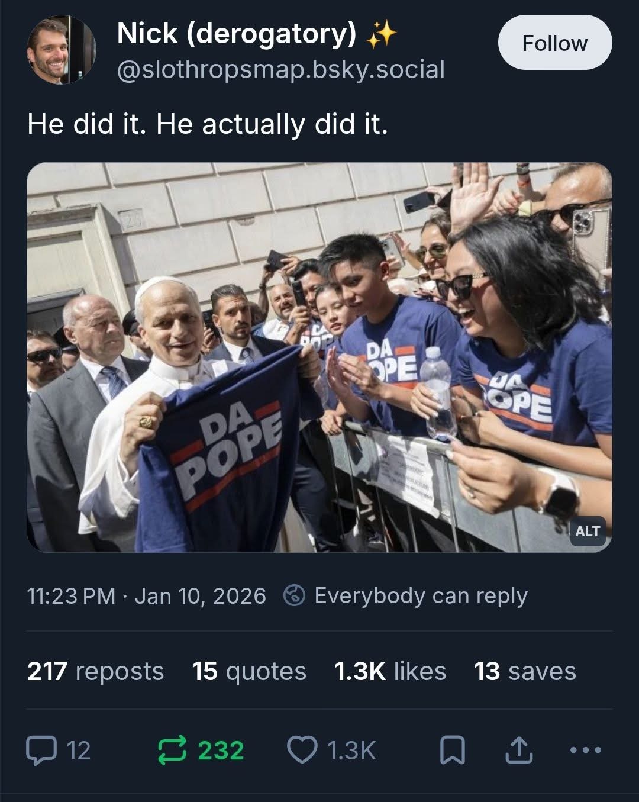View the 217 reposts list
639x802 pixels.
coord(95,671)
